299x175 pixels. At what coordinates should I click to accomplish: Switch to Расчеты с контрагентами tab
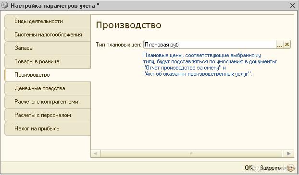coord(48,102)
